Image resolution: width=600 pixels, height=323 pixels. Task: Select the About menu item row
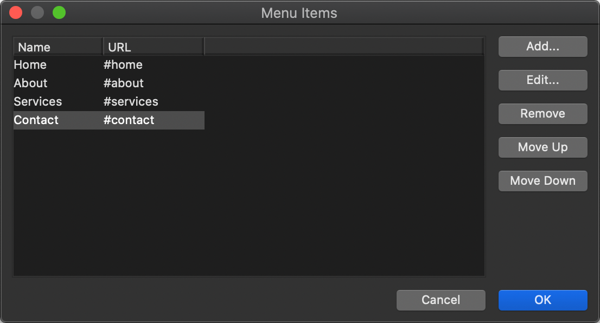(x=31, y=83)
